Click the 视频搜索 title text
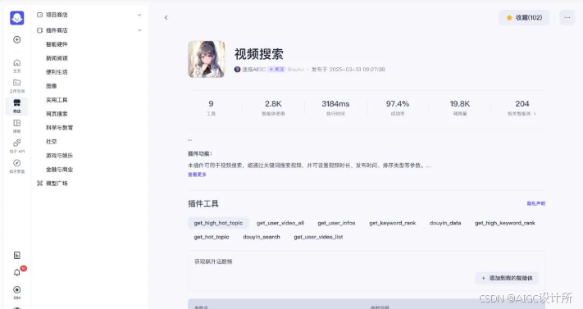 [259, 54]
